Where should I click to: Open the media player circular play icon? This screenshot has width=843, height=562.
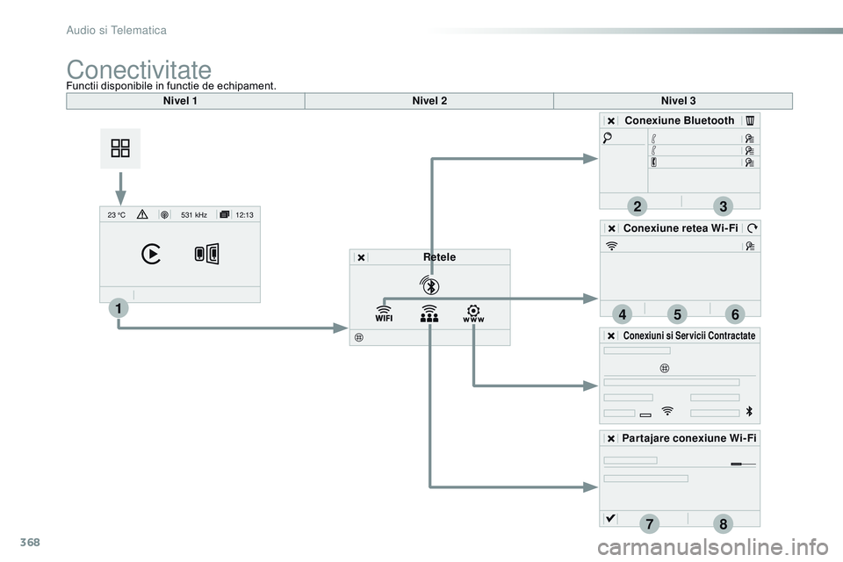pos(151,254)
